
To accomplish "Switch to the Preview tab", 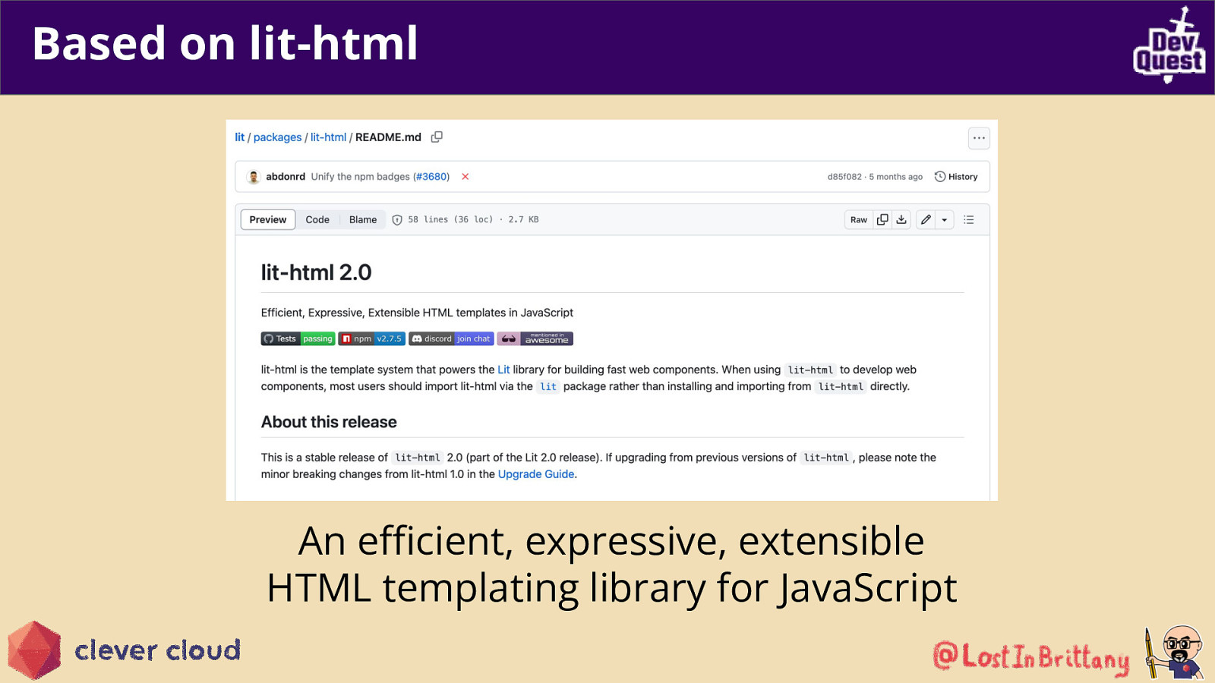I will coord(268,220).
